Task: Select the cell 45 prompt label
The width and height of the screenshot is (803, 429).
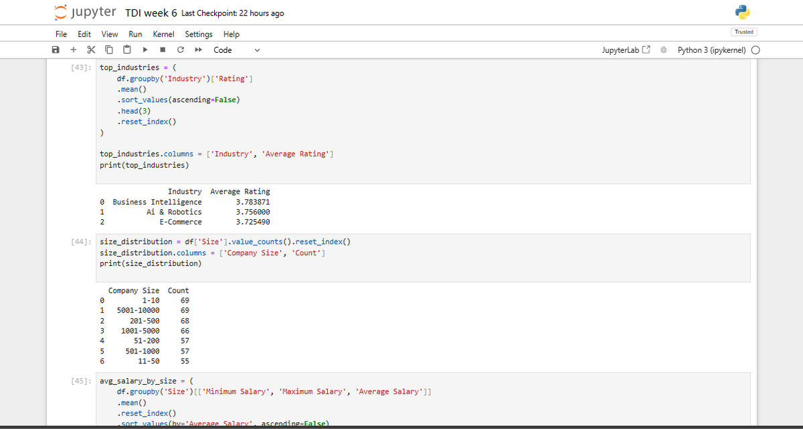Action: [x=80, y=381]
